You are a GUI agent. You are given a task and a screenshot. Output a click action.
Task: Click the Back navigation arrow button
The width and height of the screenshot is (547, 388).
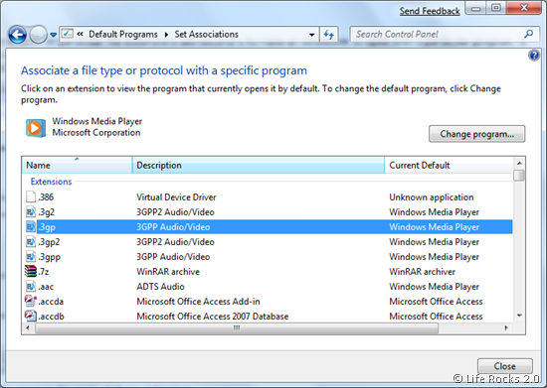tap(18, 35)
